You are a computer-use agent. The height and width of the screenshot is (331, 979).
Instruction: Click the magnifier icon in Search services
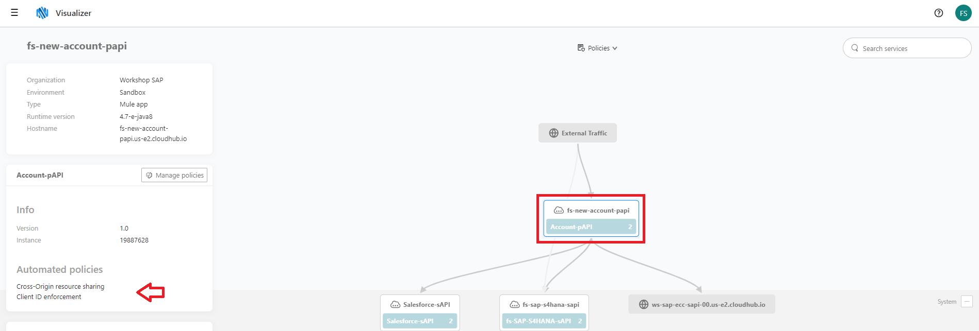pyautogui.click(x=855, y=48)
